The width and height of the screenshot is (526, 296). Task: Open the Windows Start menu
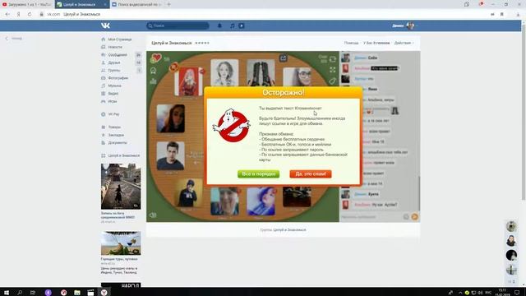(x=6, y=293)
